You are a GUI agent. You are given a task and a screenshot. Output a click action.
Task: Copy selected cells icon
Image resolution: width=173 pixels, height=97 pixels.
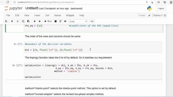coord(23,21)
